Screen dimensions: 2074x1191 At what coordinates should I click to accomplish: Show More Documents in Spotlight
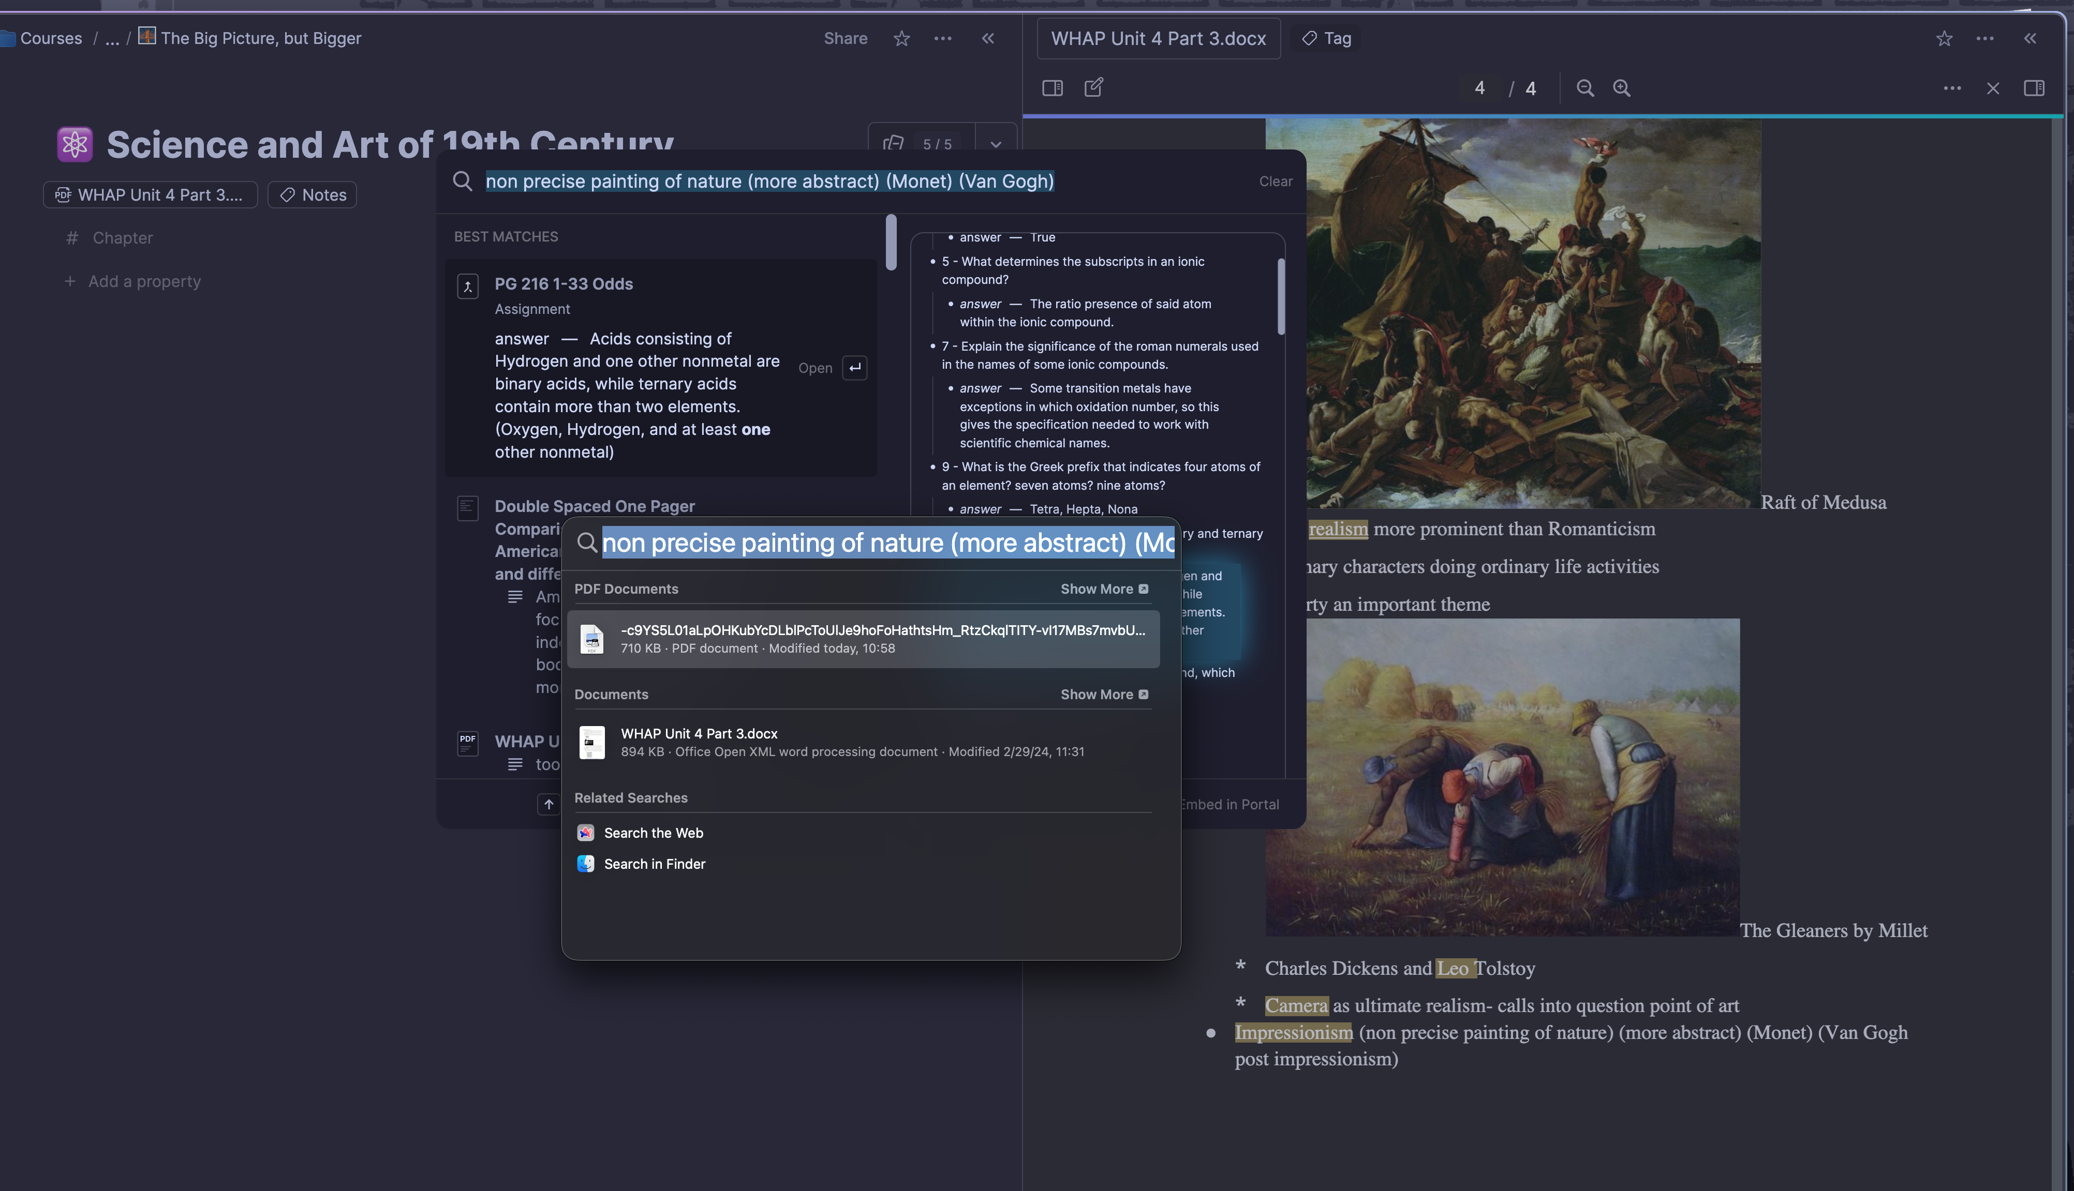click(x=1104, y=695)
